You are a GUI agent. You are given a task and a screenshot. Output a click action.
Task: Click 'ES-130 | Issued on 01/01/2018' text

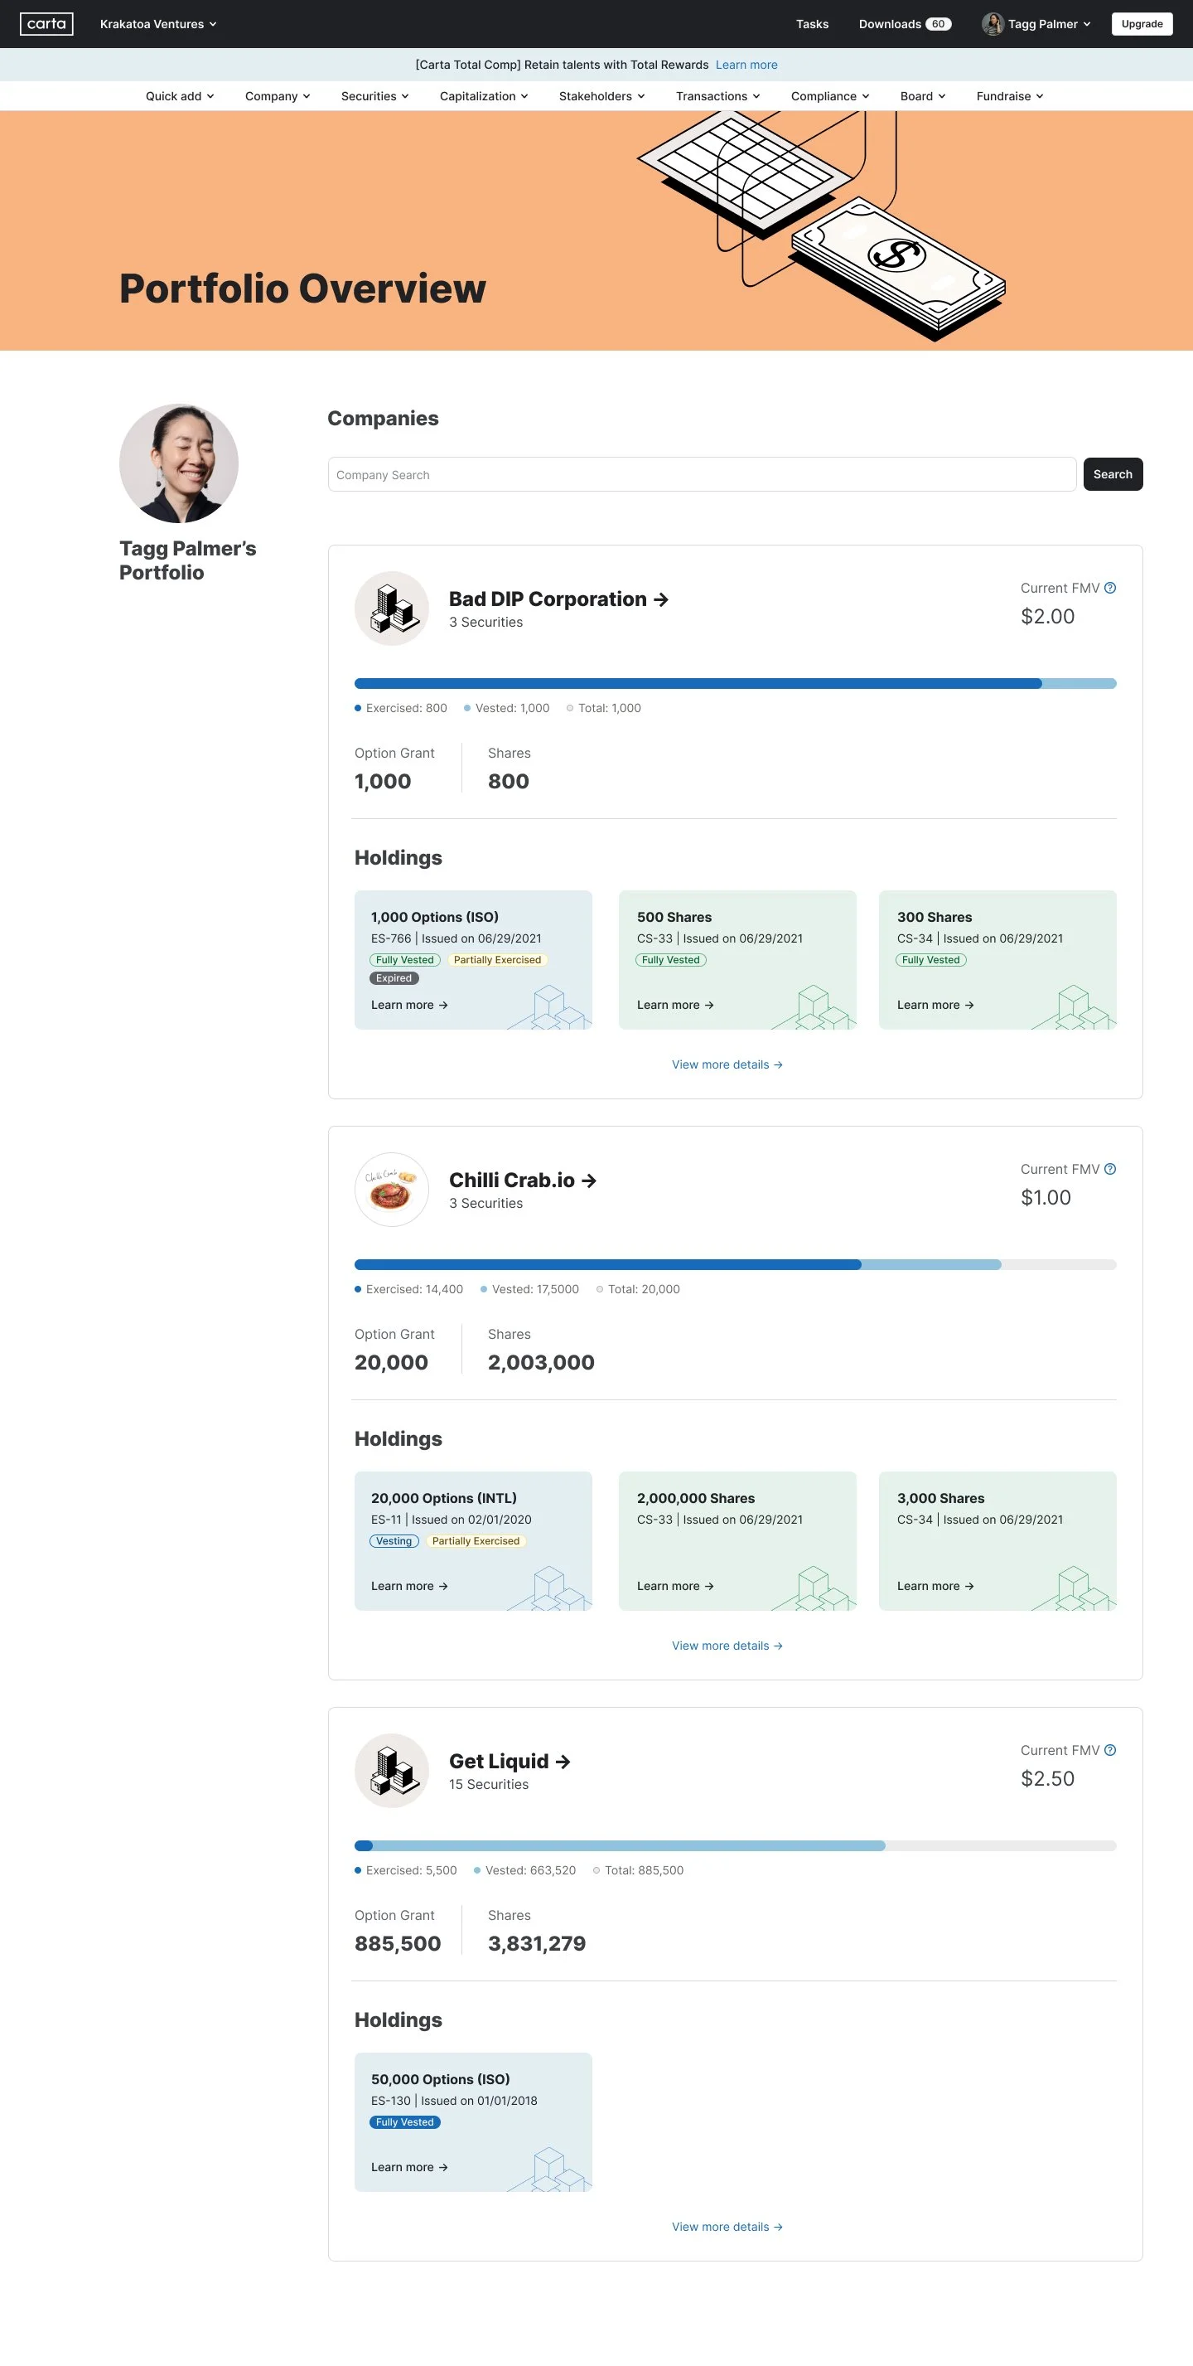tap(453, 2101)
